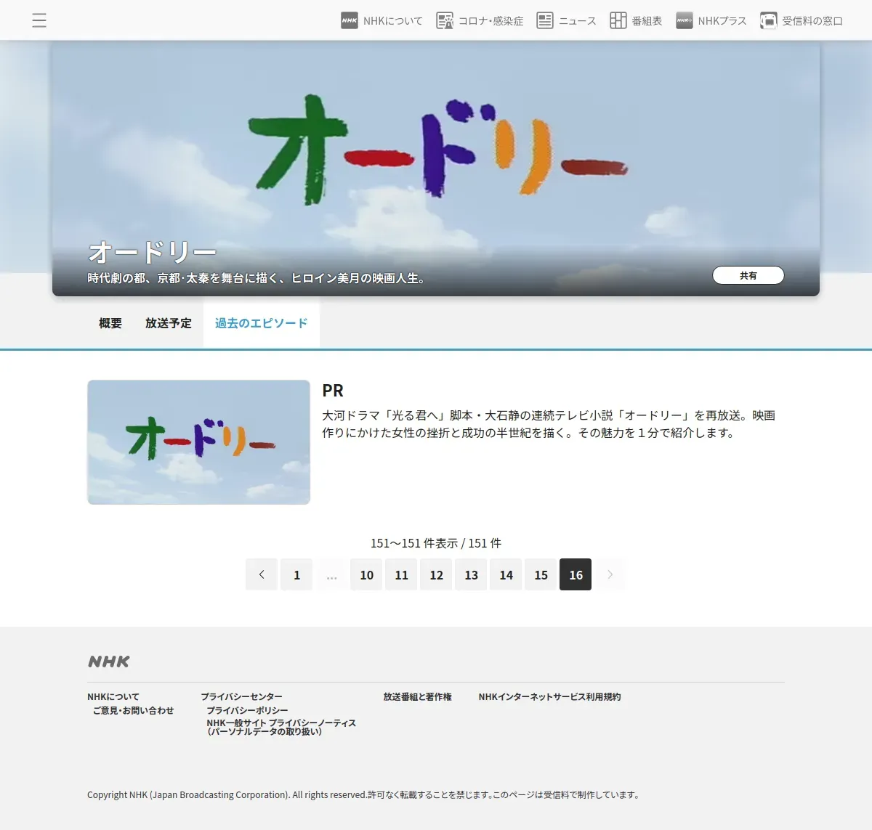Click the 番組表 grid icon
This screenshot has width=872, height=830.
point(618,20)
